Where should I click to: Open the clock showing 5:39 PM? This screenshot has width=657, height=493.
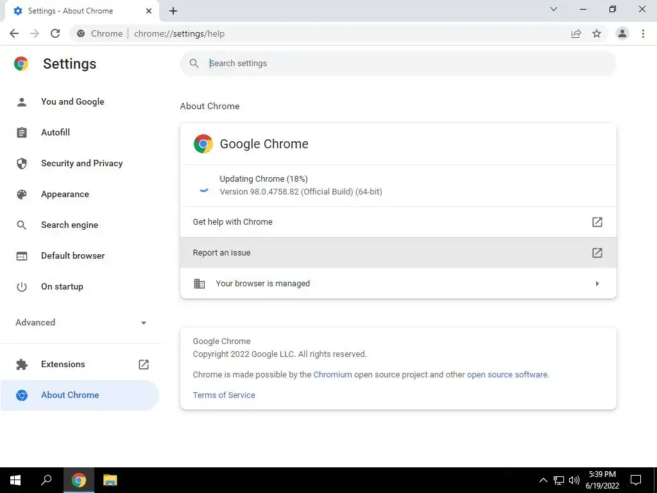click(x=602, y=480)
